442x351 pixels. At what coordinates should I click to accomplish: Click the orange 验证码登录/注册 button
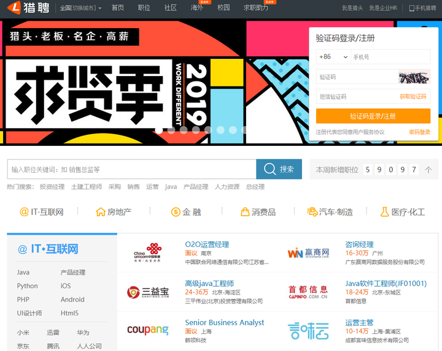point(373,116)
